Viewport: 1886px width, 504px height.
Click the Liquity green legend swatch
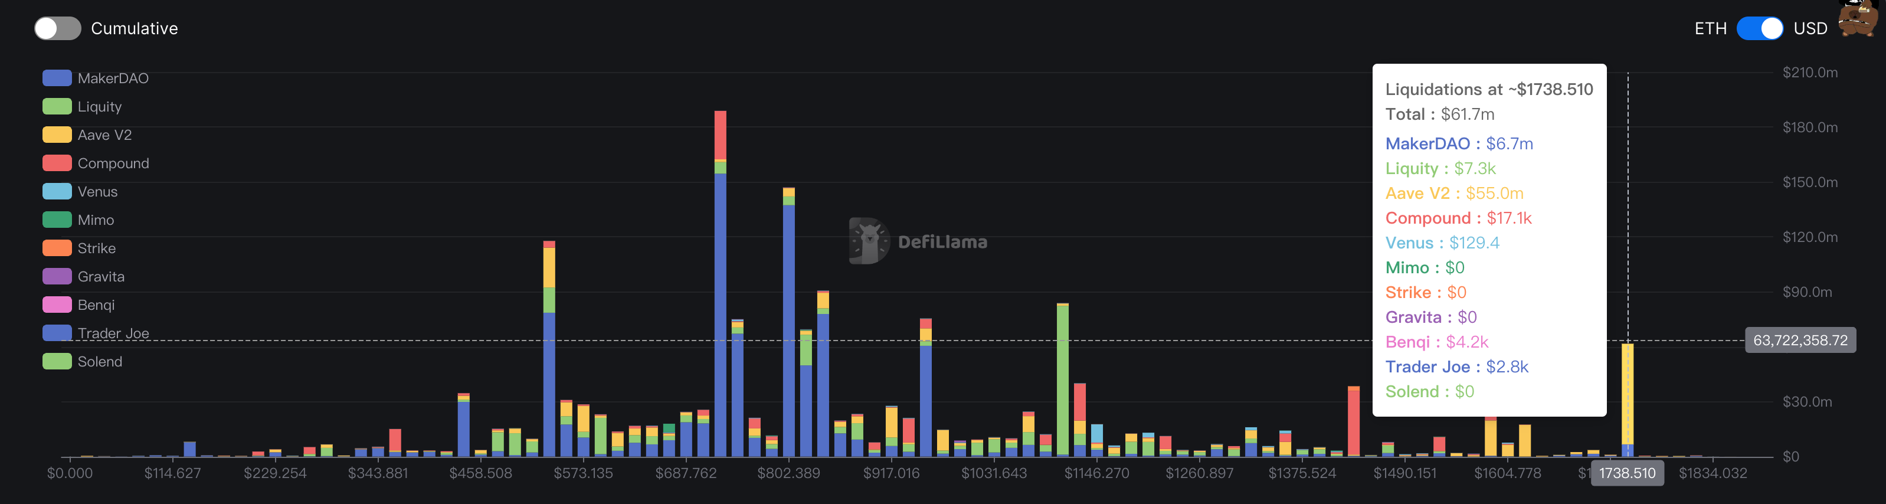point(57,106)
